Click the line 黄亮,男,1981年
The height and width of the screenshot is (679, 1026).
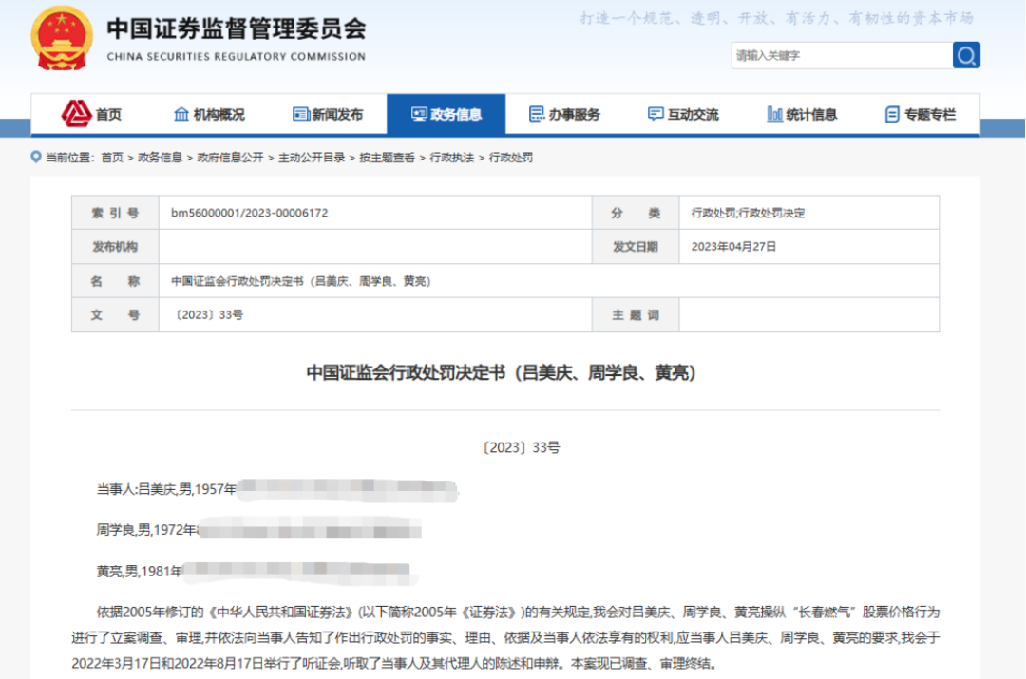pos(140,571)
